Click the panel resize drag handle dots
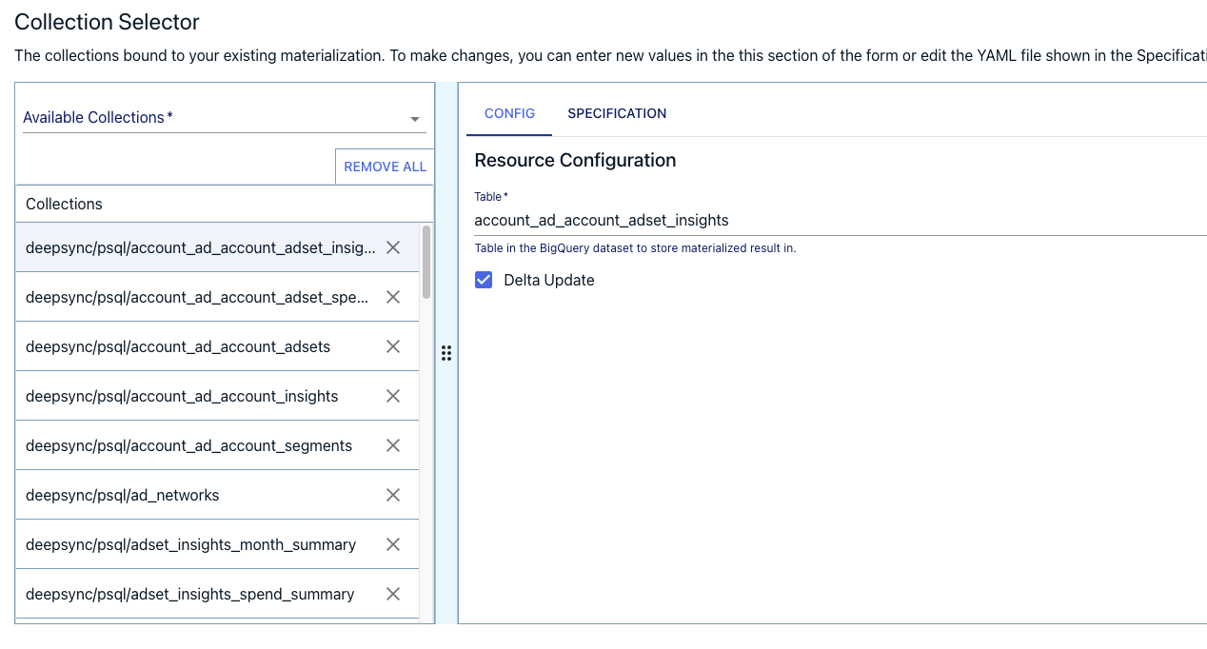Image resolution: width=1207 pixels, height=649 pixels. pos(446,353)
